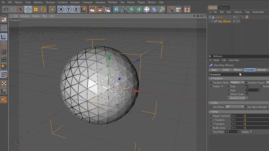Open the Effector tab in Attributes
Image resolution: width=269 pixels, height=151 pixels.
coord(237,70)
